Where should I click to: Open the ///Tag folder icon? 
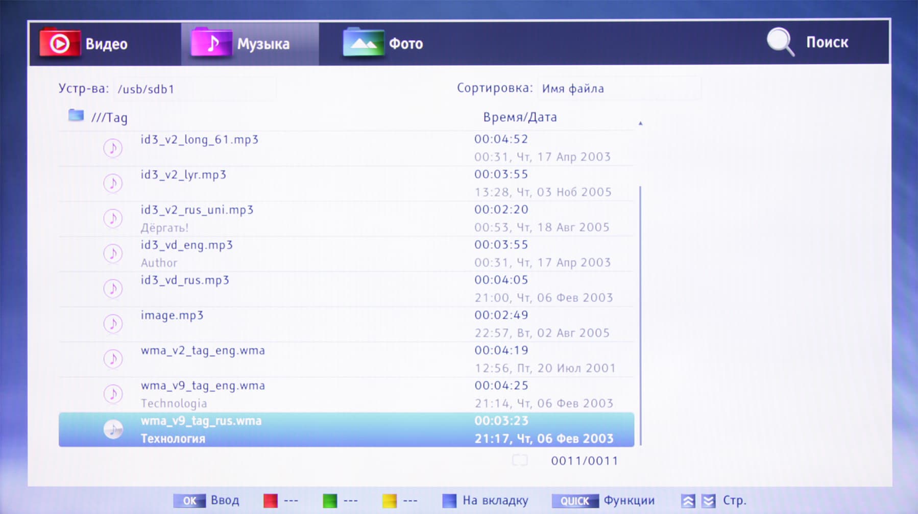pyautogui.click(x=76, y=115)
